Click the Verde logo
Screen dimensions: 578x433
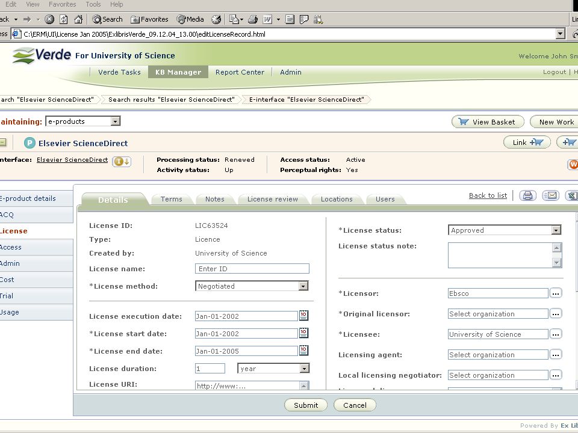42,55
